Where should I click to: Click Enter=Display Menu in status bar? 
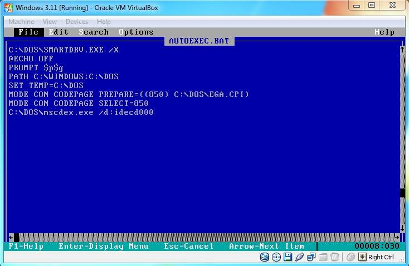coord(104,246)
